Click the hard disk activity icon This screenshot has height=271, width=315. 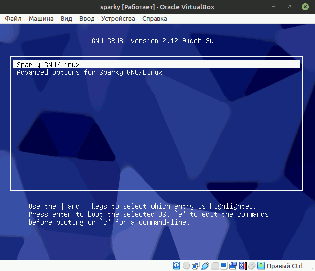click(x=176, y=266)
